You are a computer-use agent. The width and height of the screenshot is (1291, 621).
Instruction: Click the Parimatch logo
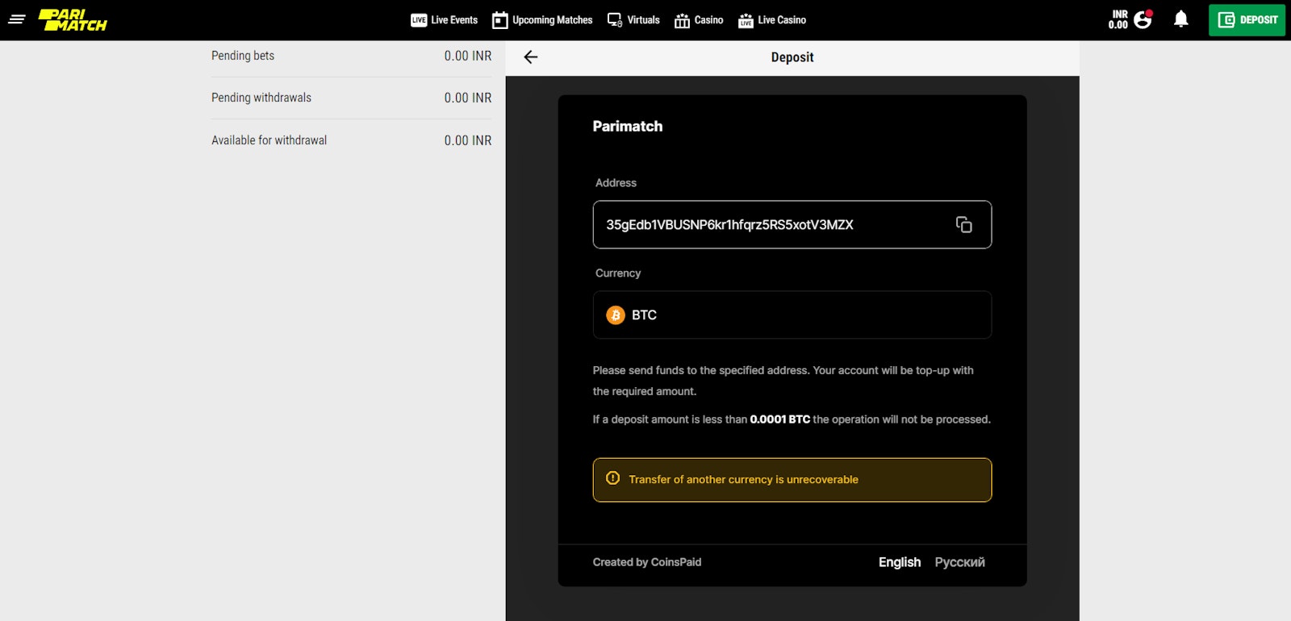(x=73, y=20)
